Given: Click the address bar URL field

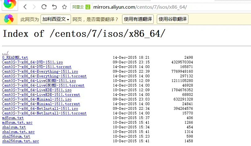Looking at the screenshot, I should pyautogui.click(x=160, y=7).
